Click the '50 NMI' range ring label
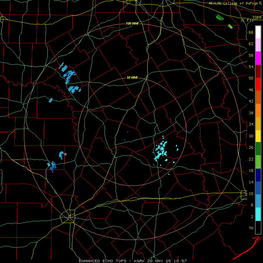 132,77
